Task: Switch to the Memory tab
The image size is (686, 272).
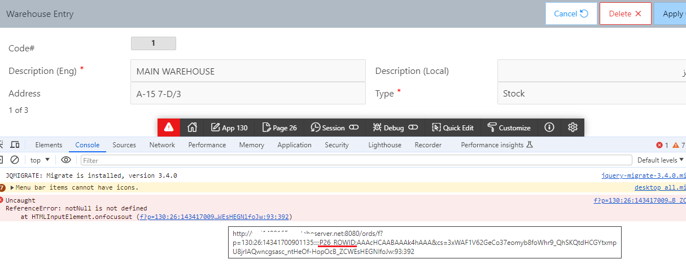Action: pyautogui.click(x=252, y=145)
